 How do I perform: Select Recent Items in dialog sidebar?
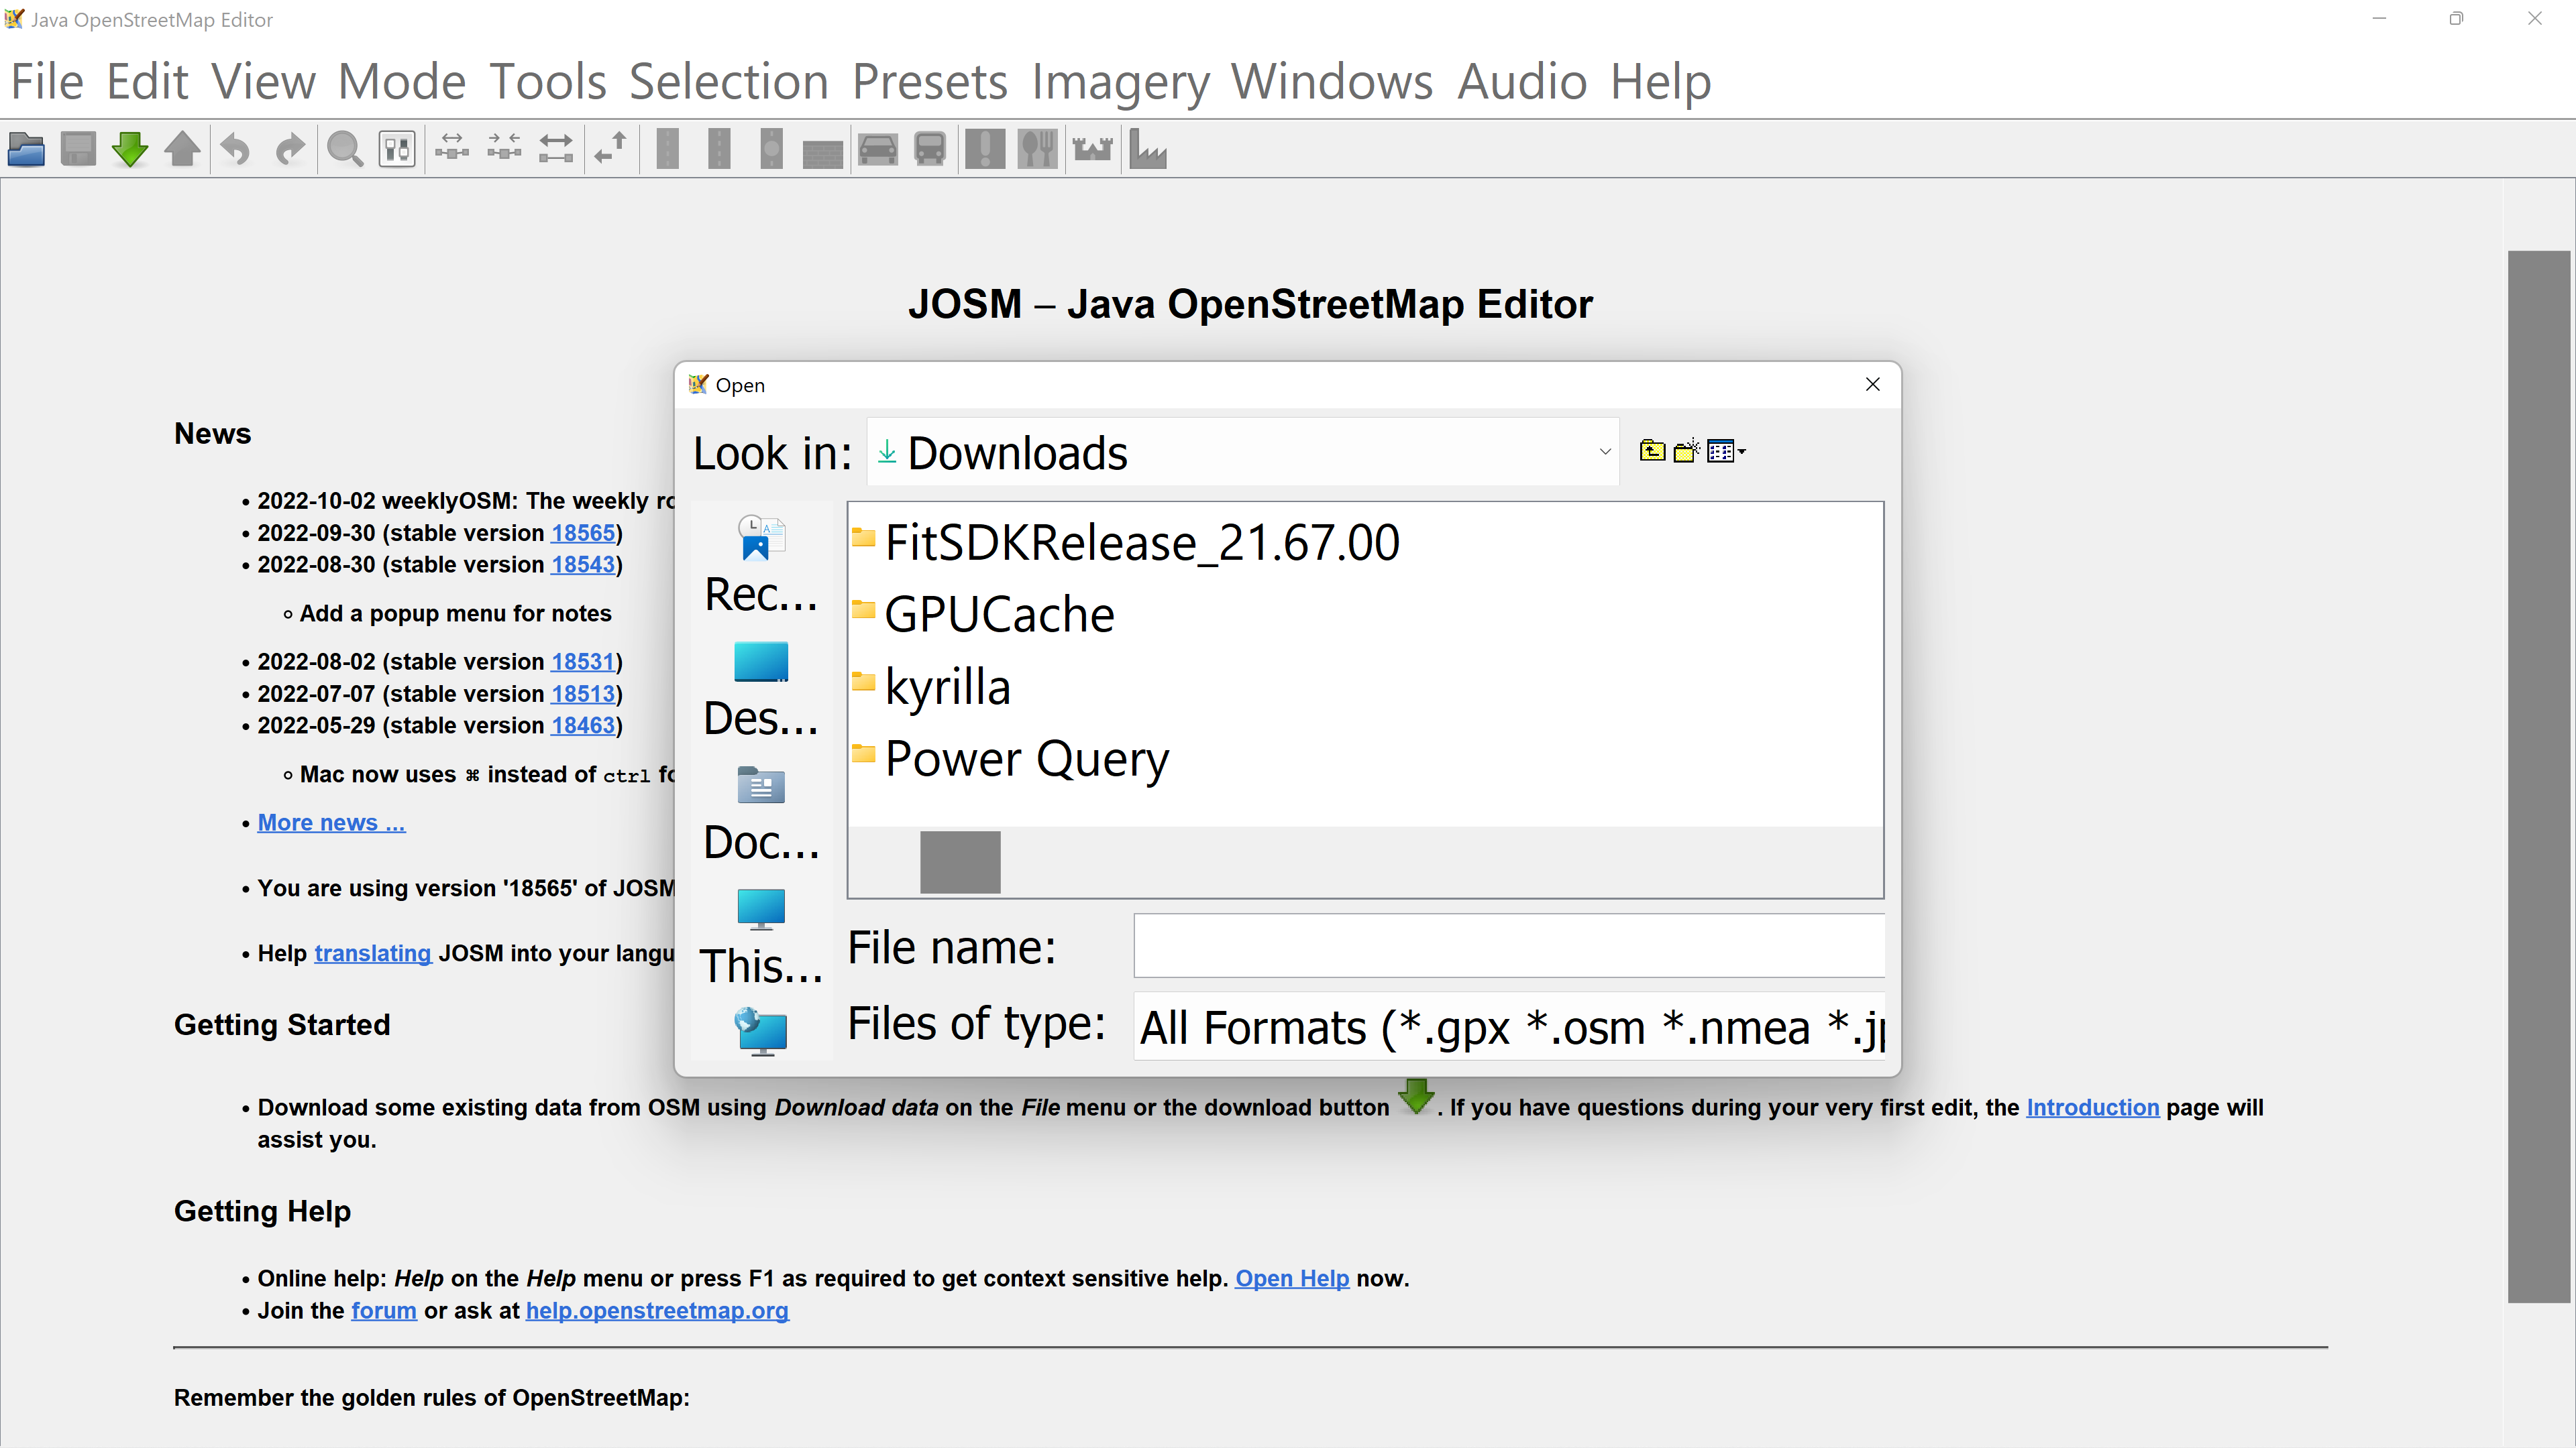click(761, 564)
